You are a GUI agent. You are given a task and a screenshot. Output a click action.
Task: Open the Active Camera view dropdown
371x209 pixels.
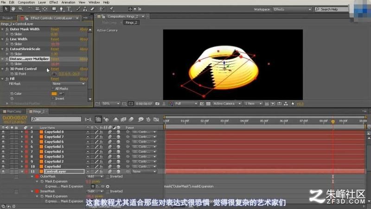(227, 104)
